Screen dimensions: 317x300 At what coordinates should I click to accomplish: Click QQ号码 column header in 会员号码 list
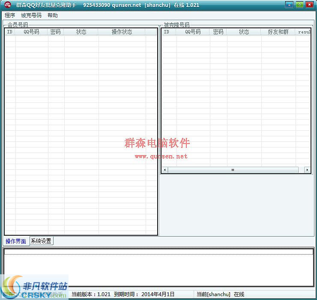point(31,32)
